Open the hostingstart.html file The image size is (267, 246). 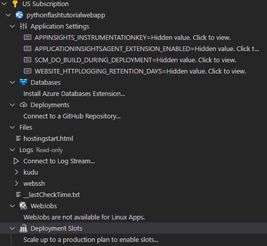[48, 138]
